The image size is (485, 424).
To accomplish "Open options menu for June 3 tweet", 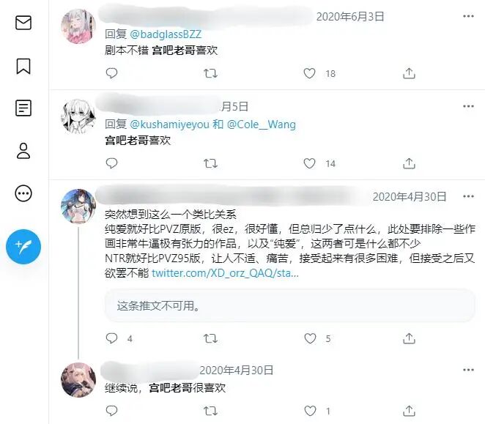I will click(x=468, y=16).
